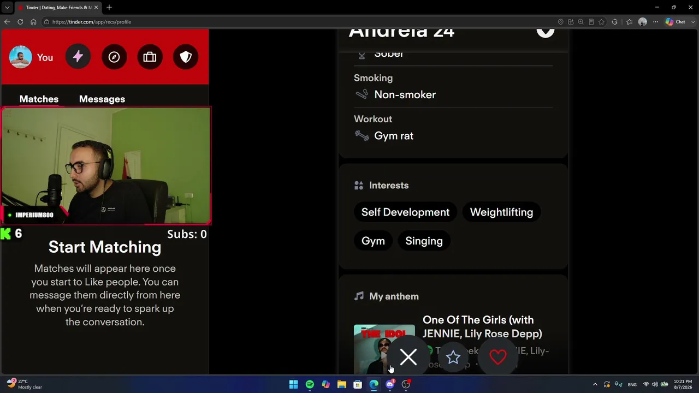
Task: Open the browser profile avatar
Action: click(643, 22)
